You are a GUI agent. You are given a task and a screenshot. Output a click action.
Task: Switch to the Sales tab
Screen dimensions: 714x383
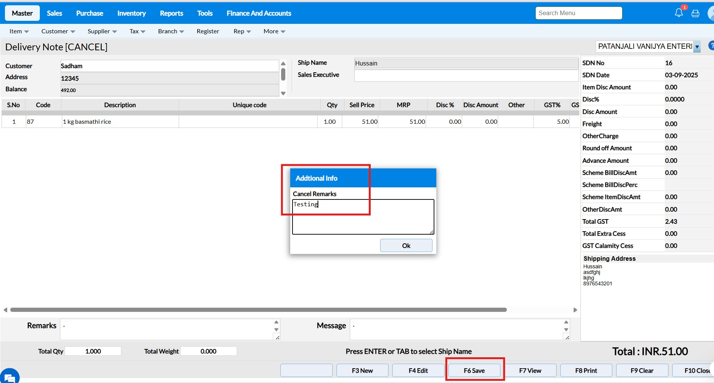pos(55,13)
